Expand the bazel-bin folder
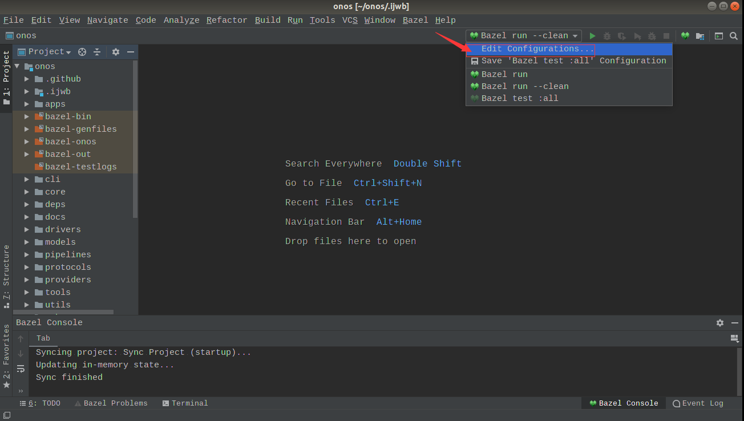The image size is (744, 421). (27, 116)
